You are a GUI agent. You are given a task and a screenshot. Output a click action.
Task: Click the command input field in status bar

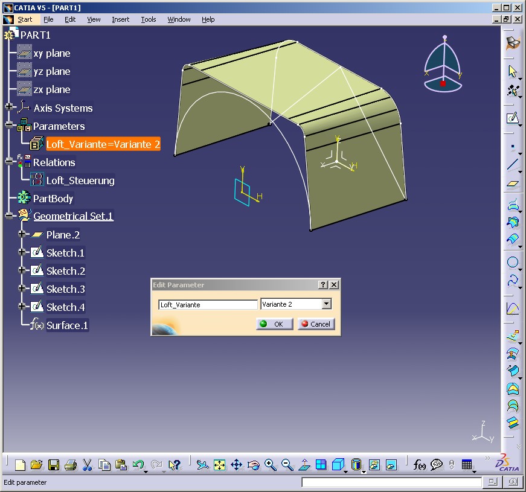pos(391,482)
